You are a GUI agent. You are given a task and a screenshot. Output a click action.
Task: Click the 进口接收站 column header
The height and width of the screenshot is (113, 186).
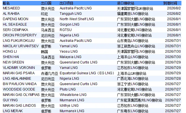pos(125,3)
